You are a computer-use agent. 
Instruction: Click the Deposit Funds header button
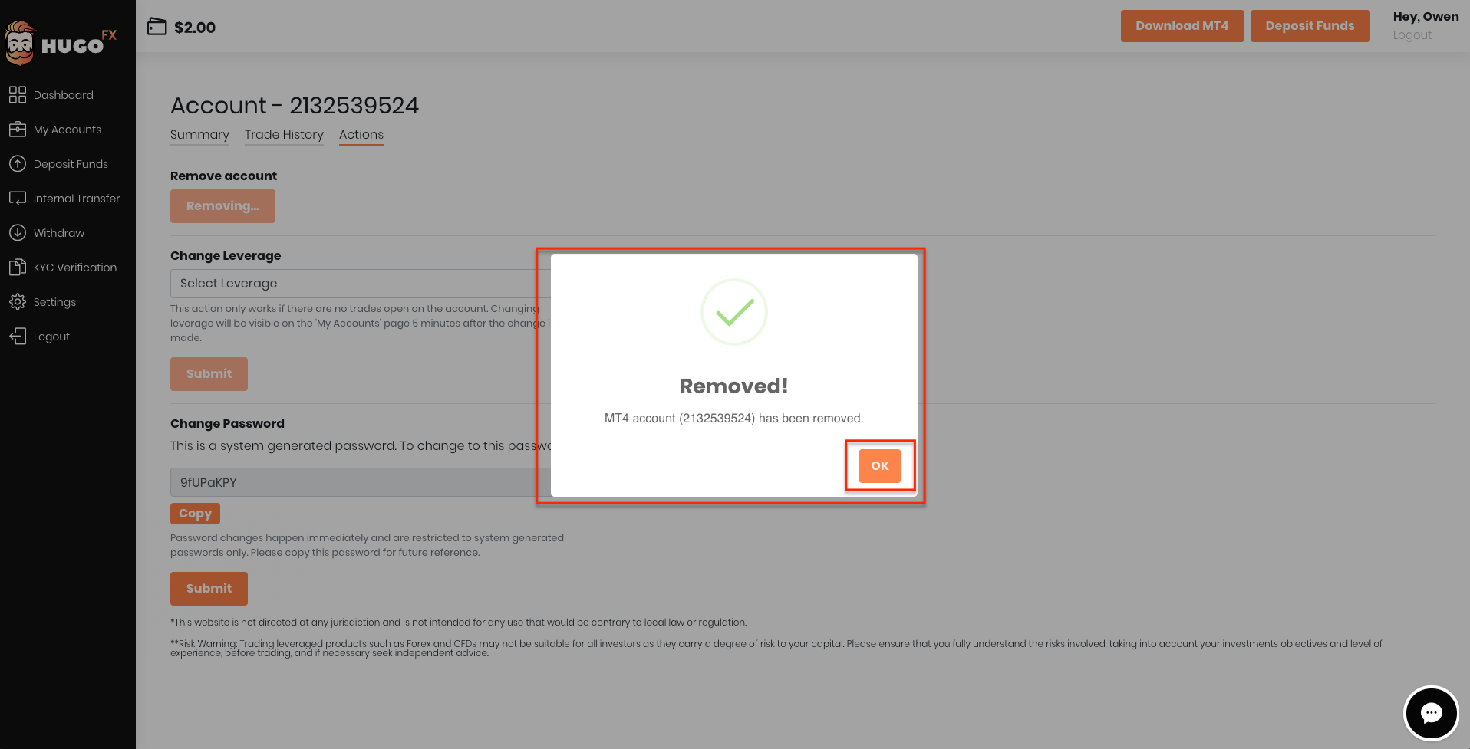pyautogui.click(x=1310, y=26)
